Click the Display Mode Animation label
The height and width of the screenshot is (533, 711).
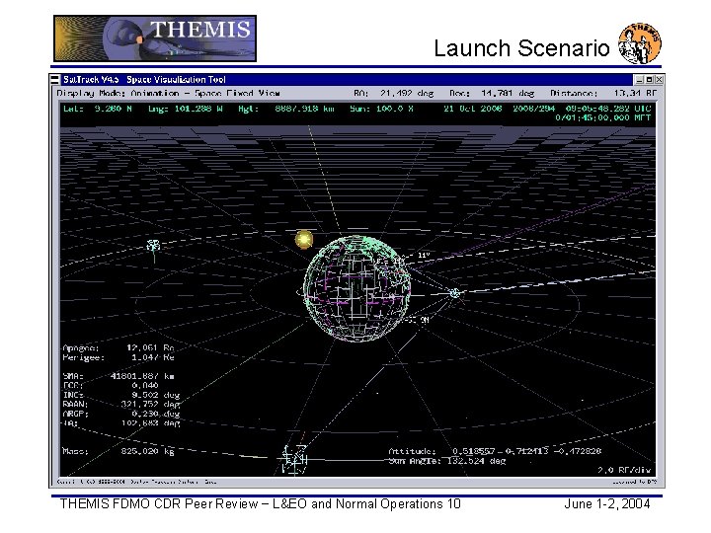[168, 94]
